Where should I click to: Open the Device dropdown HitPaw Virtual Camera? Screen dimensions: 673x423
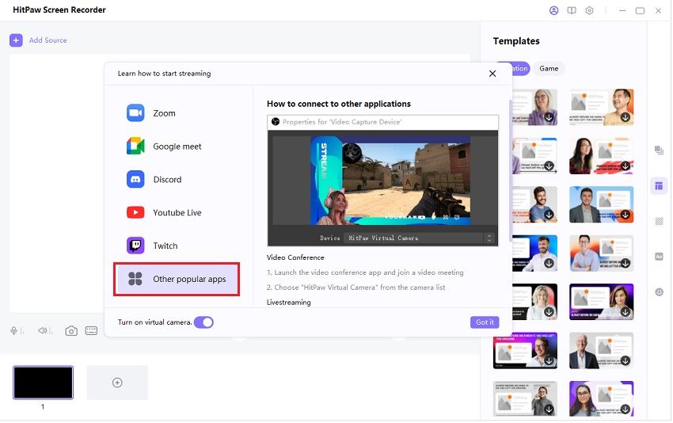tap(420, 238)
